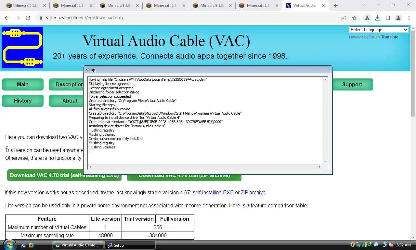Open the network connection tray icon

pyautogui.click(x=385, y=245)
